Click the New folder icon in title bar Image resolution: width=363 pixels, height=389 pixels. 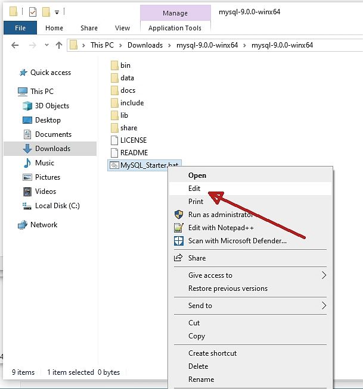point(46,12)
